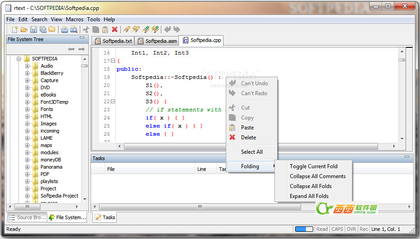Image resolution: width=420 pixels, height=239 pixels.
Task: Click the New file toolbar icon
Action: (x=15, y=30)
